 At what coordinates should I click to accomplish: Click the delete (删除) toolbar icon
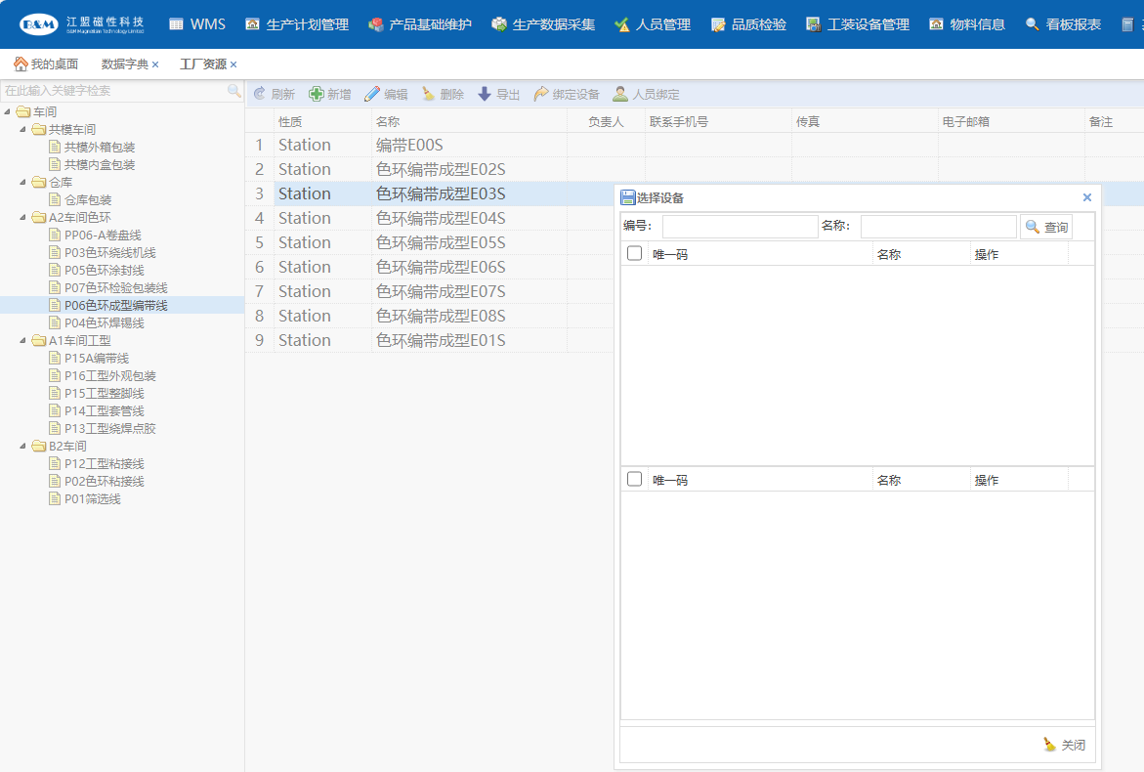429,94
